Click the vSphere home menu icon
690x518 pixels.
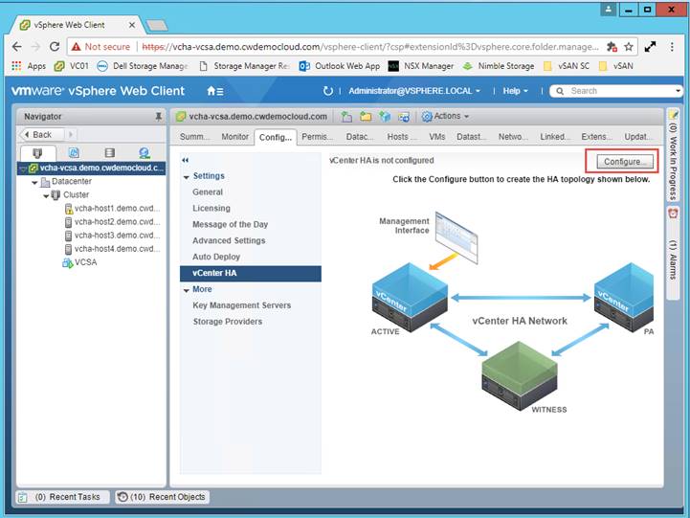(x=214, y=91)
